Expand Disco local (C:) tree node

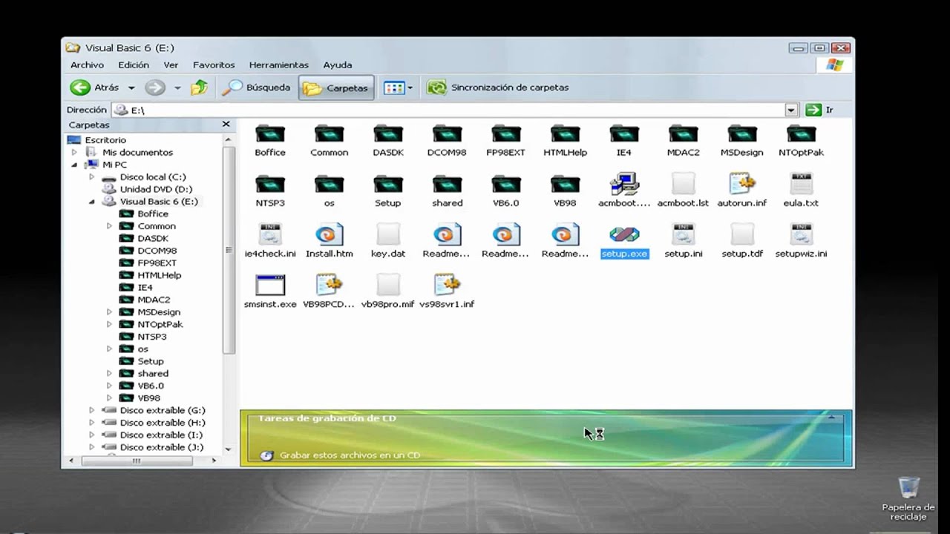coord(92,177)
